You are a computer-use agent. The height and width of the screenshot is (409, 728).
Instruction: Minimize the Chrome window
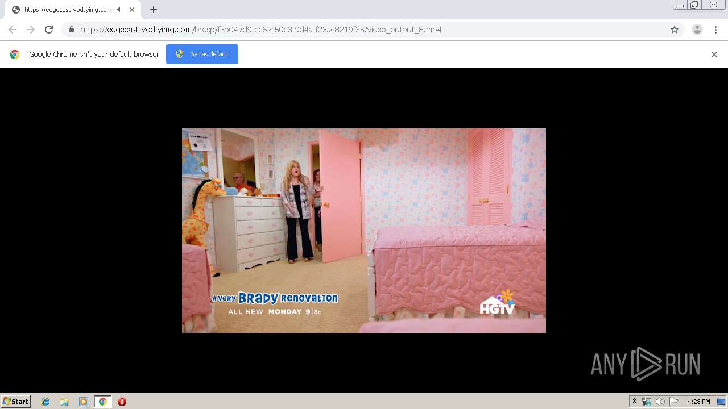[x=680, y=5]
